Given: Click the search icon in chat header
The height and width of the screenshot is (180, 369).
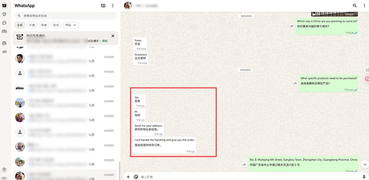Looking at the screenshot, I should 355,6.
